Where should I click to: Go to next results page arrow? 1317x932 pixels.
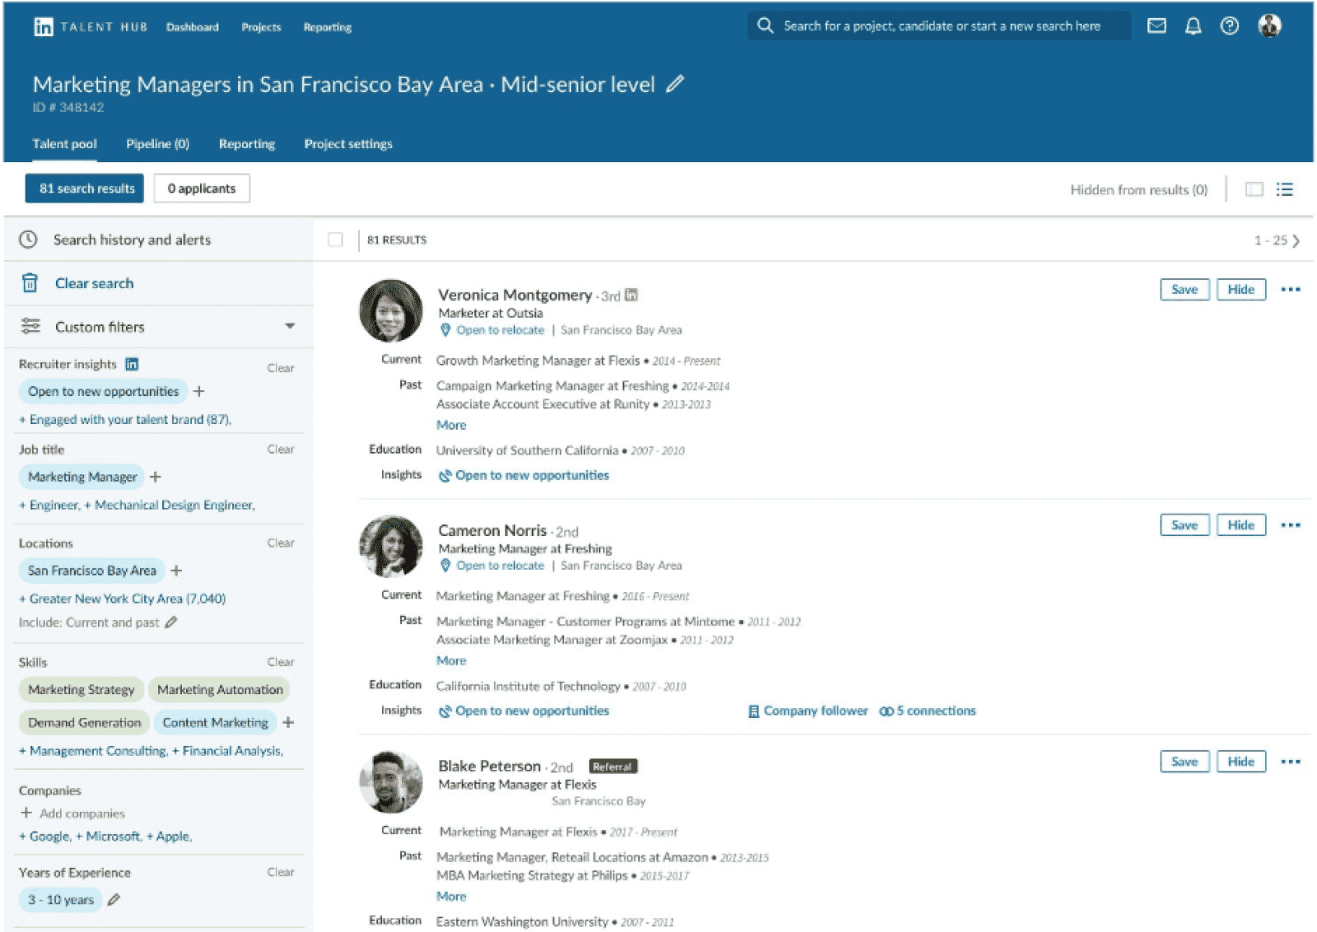pos(1296,240)
